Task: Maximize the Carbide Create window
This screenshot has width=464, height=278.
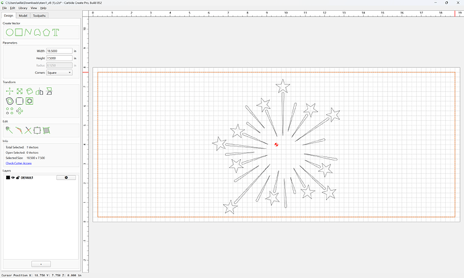Action: click(447, 3)
